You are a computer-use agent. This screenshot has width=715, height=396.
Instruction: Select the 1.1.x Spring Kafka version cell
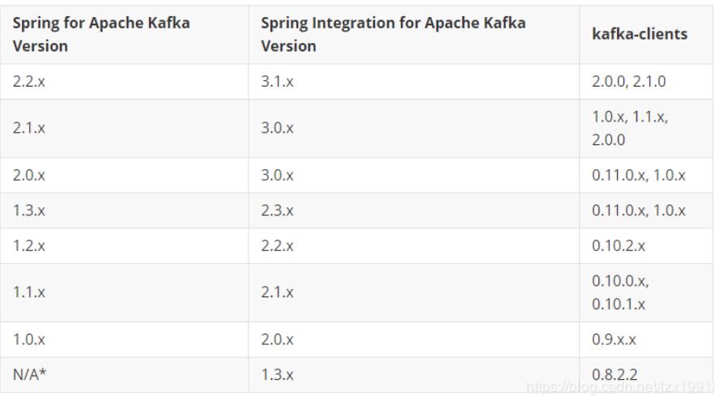point(29,292)
